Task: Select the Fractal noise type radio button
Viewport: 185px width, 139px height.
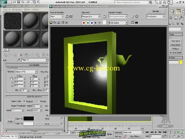Action: pyautogui.click(x=38, y=101)
